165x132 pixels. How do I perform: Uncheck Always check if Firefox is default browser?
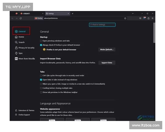click(x=41, y=45)
